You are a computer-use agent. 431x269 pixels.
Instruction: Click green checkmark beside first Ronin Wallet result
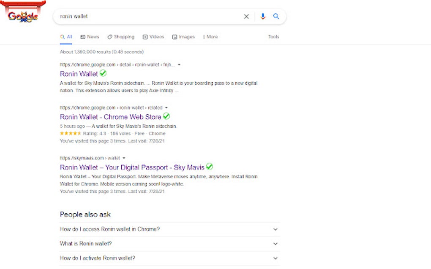(103, 73)
